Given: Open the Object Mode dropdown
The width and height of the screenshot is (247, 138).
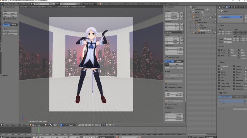Looking at the screenshot, I should pos(36,125).
